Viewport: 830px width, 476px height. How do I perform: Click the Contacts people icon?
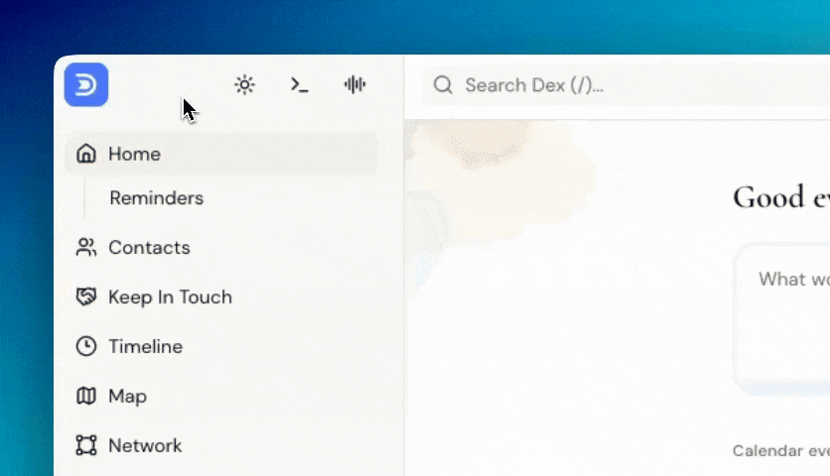point(86,248)
